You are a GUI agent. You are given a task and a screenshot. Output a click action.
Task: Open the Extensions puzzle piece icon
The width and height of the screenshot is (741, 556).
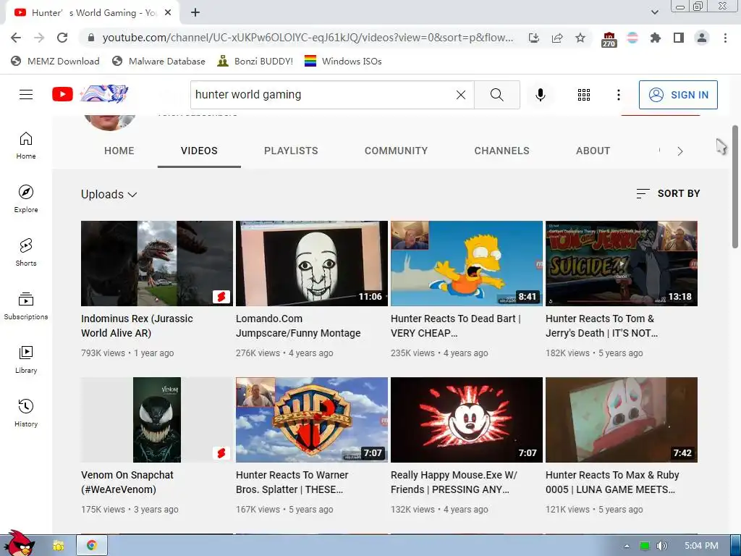coord(655,38)
